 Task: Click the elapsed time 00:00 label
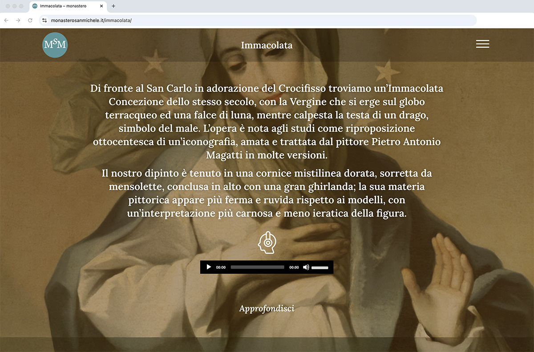click(221, 267)
